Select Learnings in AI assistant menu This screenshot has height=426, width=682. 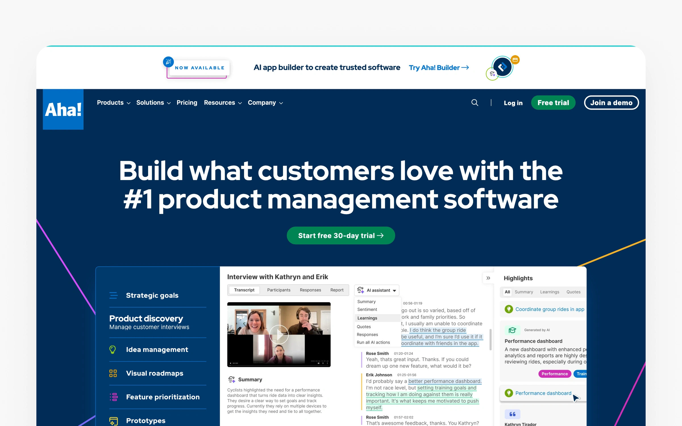pos(377,318)
